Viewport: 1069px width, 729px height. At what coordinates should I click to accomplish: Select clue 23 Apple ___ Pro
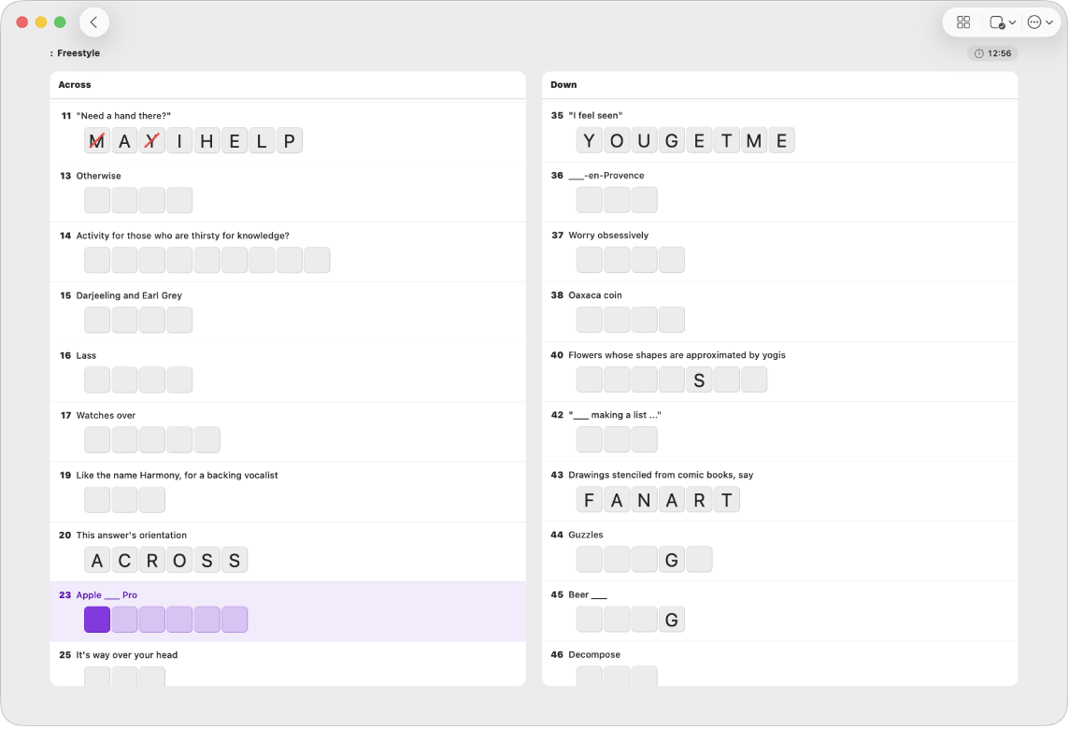pyautogui.click(x=107, y=595)
